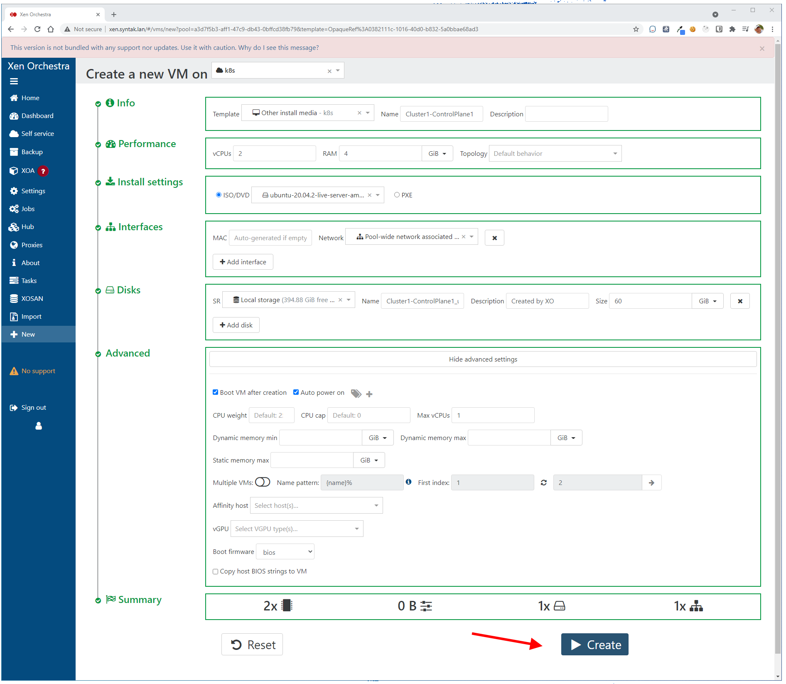Delete the disk row with X button
The height and width of the screenshot is (684, 786).
click(740, 301)
